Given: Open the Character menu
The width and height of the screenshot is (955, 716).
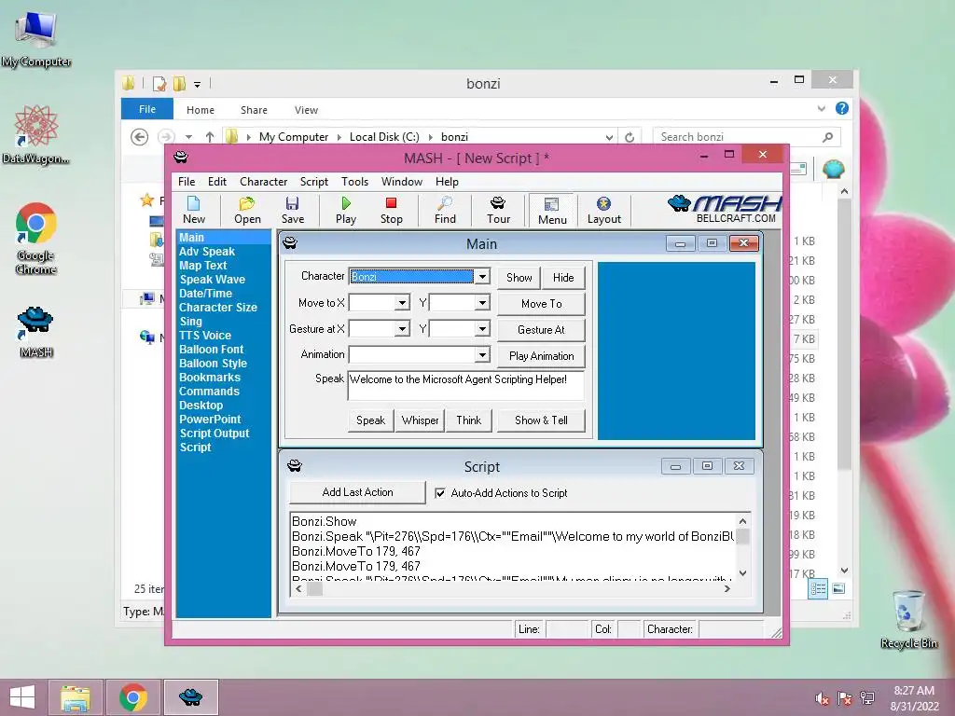Looking at the screenshot, I should tap(263, 182).
